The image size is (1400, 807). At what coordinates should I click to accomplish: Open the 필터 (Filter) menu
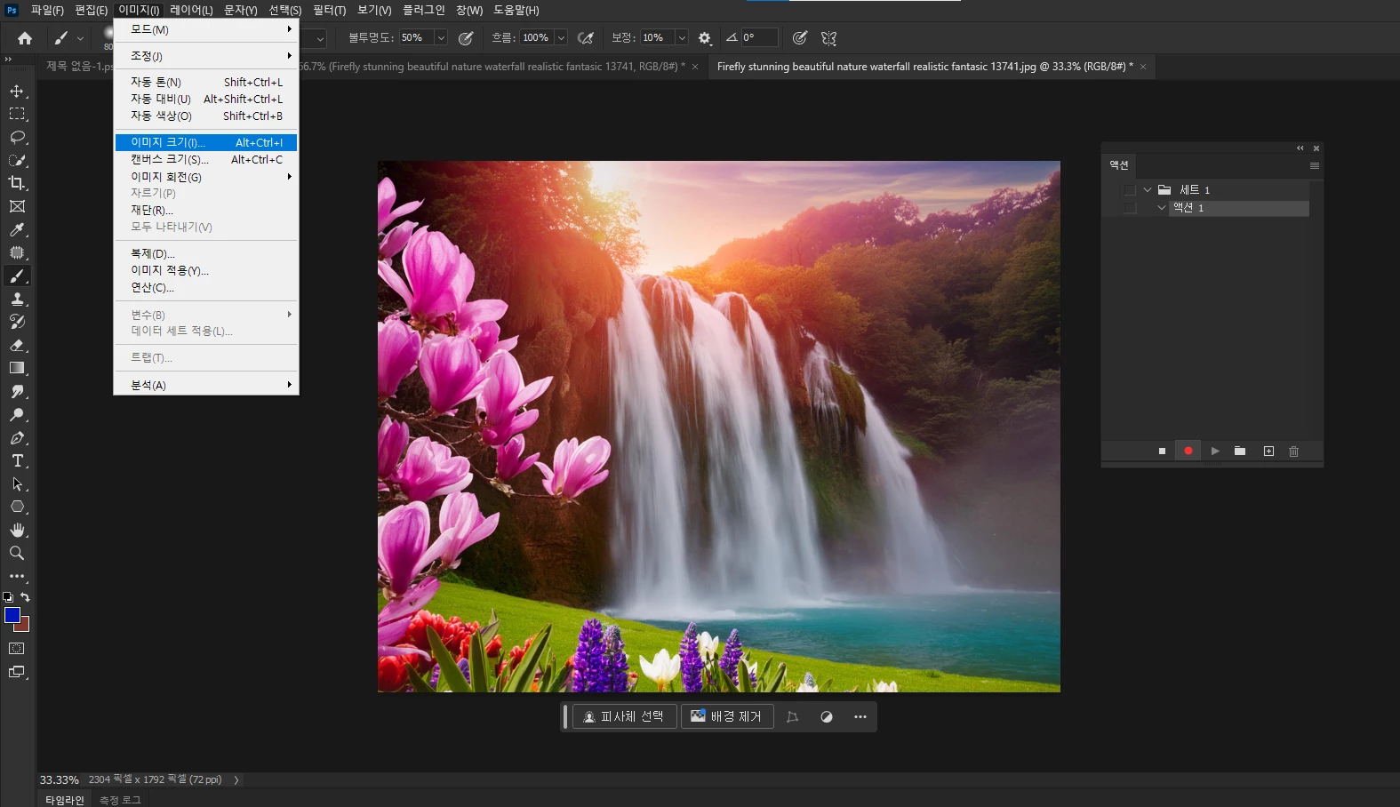point(329,11)
